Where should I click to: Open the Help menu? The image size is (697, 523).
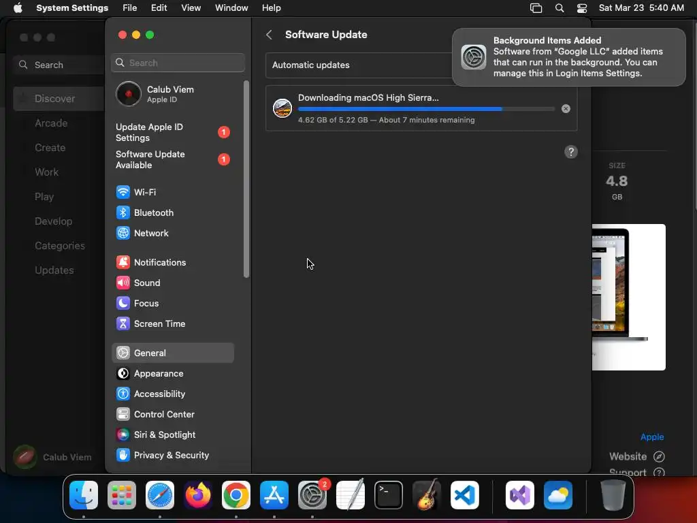[x=271, y=8]
